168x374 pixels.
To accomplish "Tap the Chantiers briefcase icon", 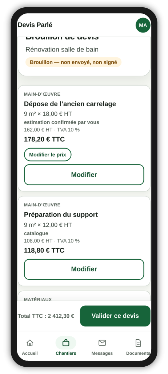I will tap(66, 343).
